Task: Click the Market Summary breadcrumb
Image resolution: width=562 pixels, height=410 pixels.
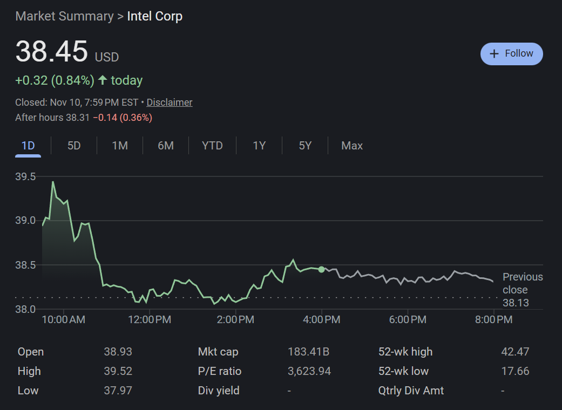Action: click(64, 16)
